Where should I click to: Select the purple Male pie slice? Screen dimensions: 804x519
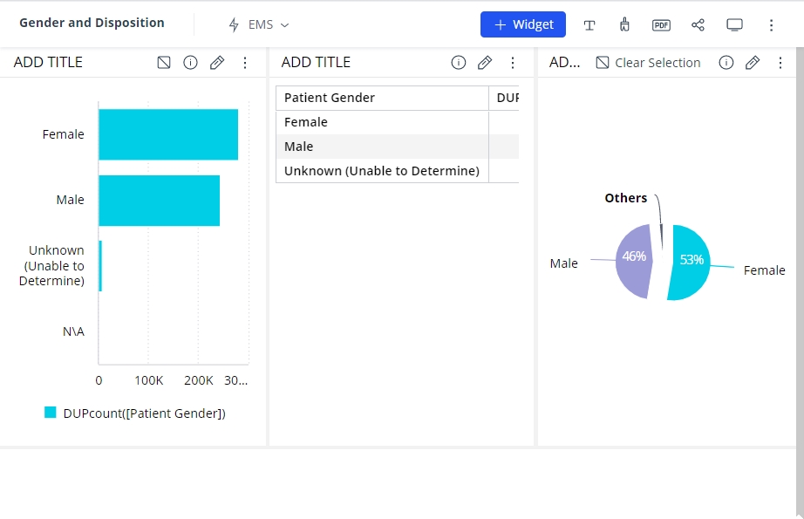[x=634, y=262]
